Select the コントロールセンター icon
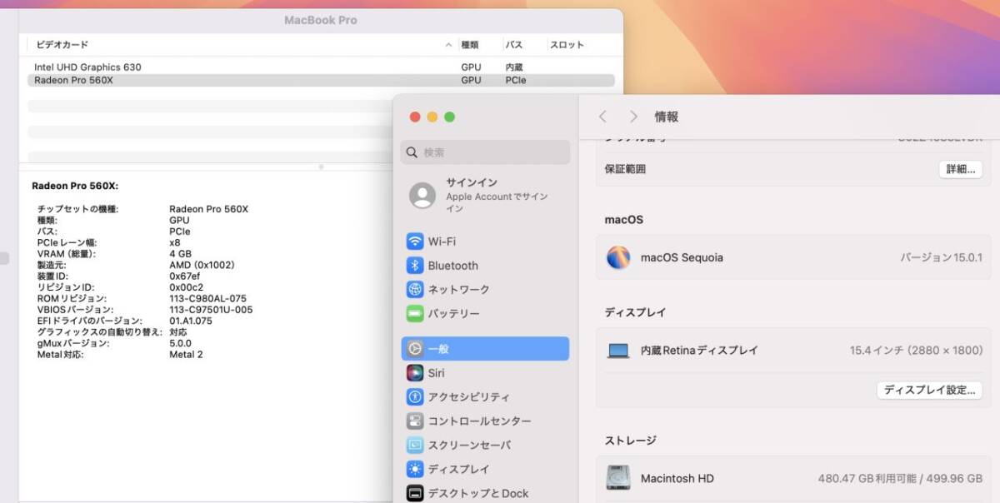This screenshot has width=1000, height=503. pyautogui.click(x=415, y=421)
